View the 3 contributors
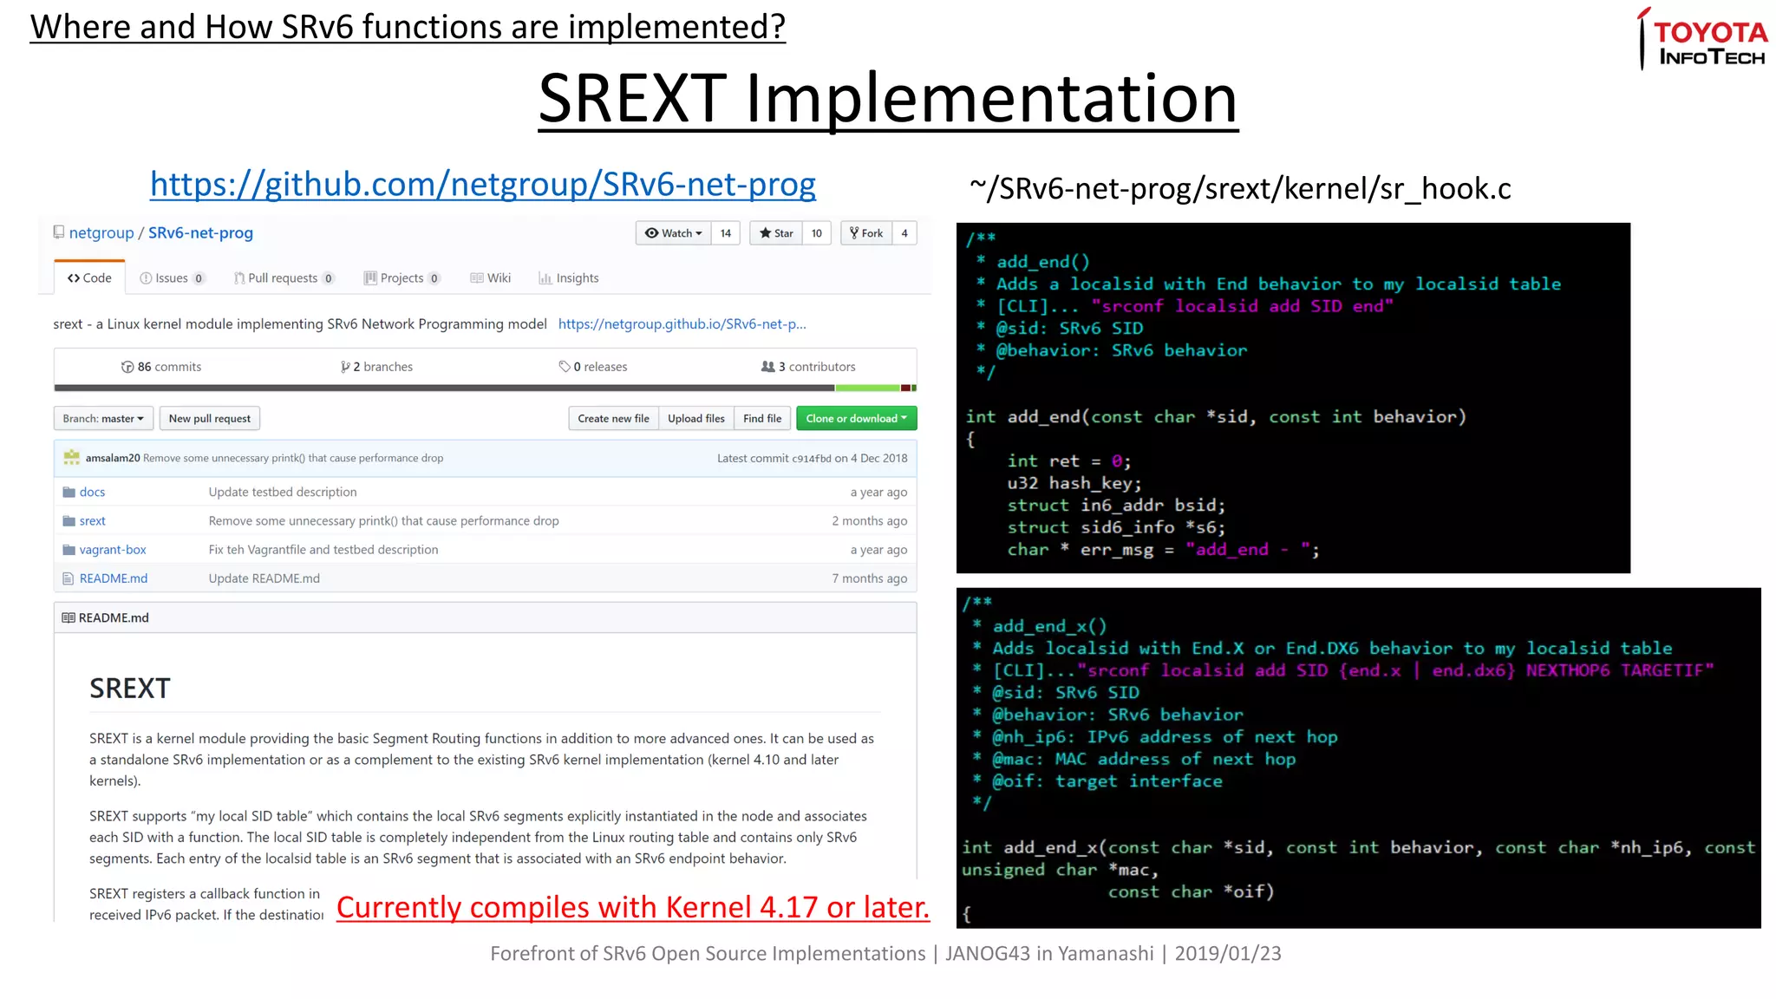 pos(808,367)
